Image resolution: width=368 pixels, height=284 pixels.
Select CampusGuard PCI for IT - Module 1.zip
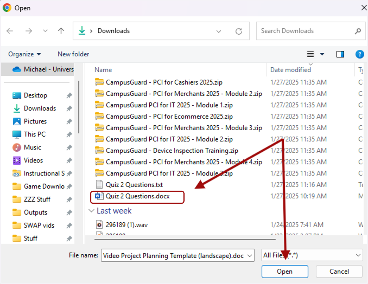(169, 105)
